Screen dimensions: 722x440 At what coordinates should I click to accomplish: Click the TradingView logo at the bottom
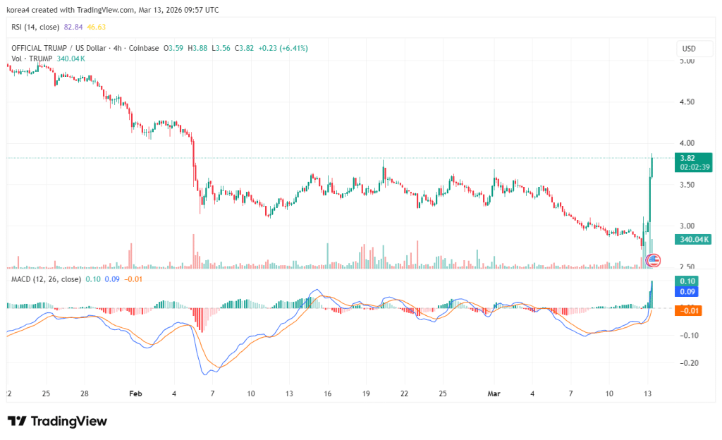[x=57, y=421]
